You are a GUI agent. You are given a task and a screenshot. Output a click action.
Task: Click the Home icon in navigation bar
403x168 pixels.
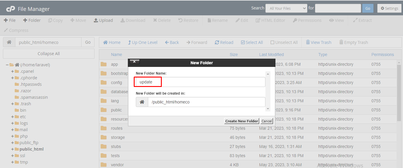point(105,42)
